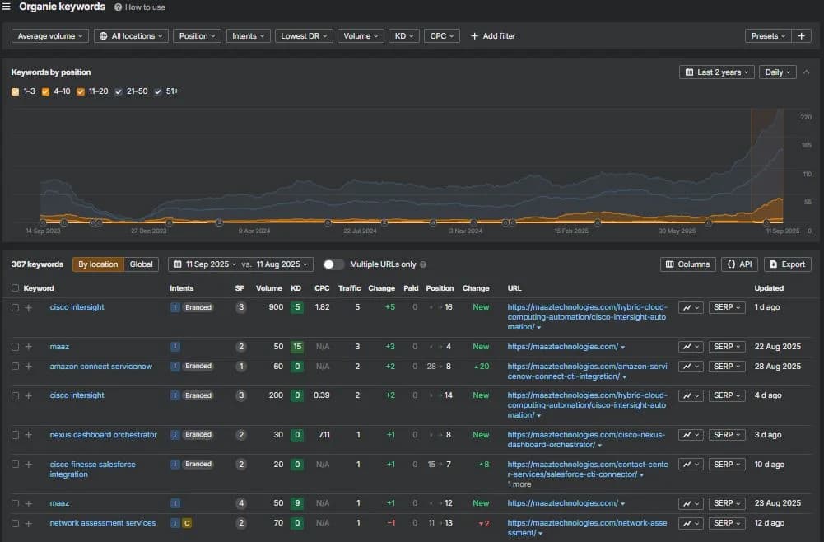Add cisco intersight 900 keyword via plus icon
Screen dimensions: 824x542
(x=28, y=307)
